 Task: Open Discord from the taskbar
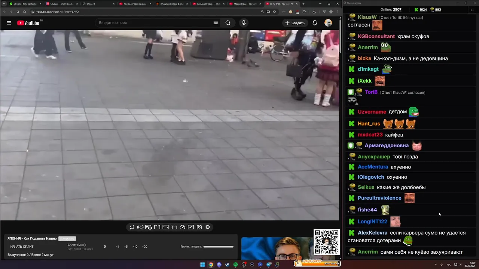click(x=219, y=265)
